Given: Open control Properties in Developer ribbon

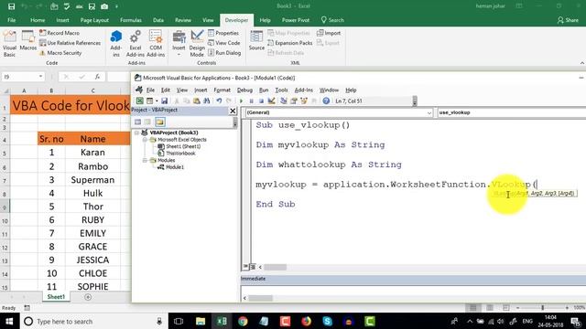Looking at the screenshot, I should coord(223,33).
